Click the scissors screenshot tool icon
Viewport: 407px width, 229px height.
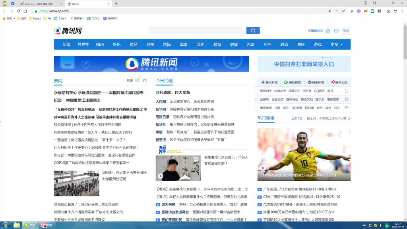tap(352, 11)
